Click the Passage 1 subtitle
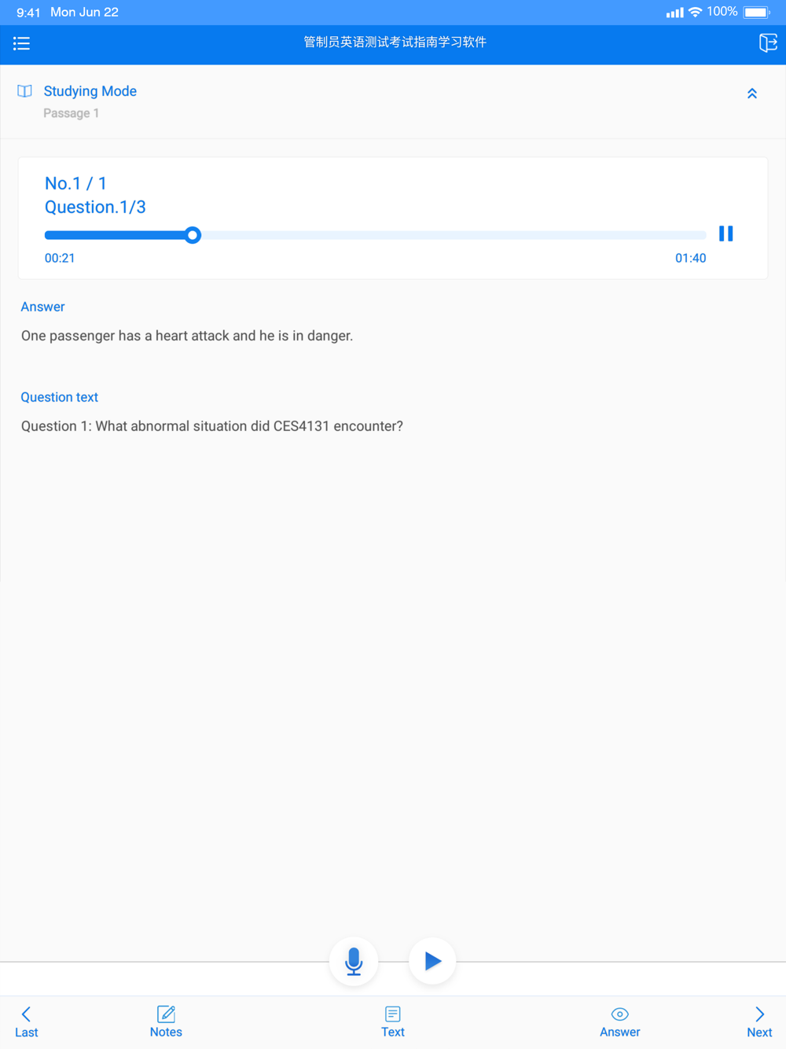This screenshot has width=786, height=1049. tap(71, 113)
